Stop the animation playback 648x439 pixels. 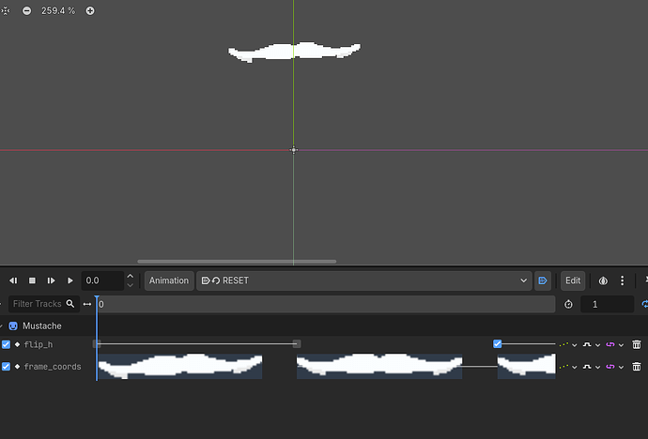[32, 280]
